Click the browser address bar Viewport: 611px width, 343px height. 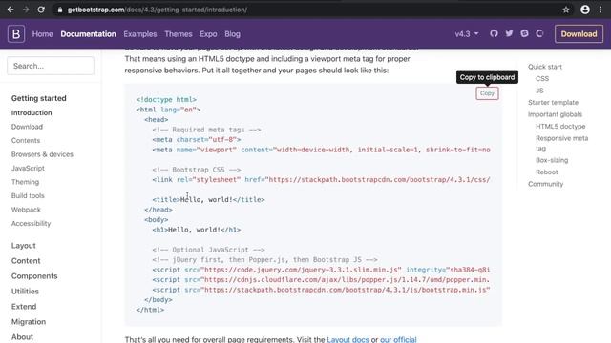307,10
